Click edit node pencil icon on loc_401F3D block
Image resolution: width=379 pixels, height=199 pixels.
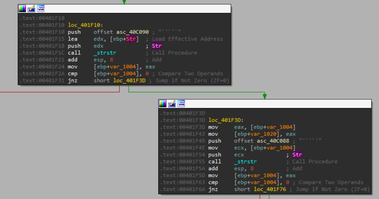172,104
